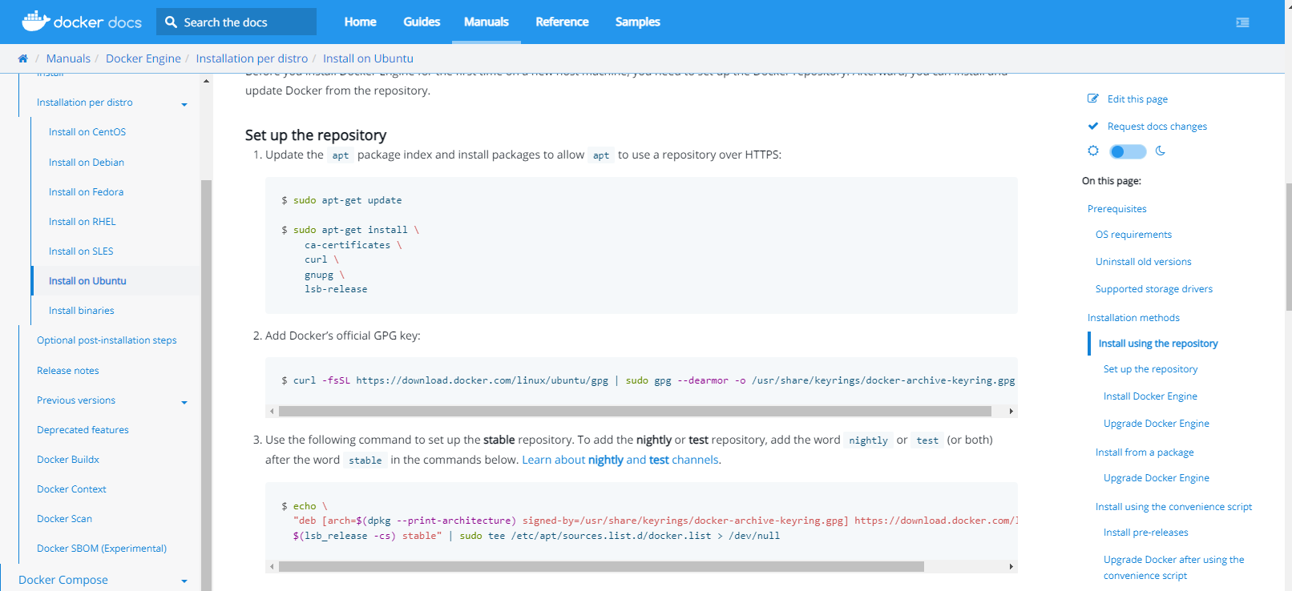
Task: Jump to Install using the repository
Action: point(1157,344)
